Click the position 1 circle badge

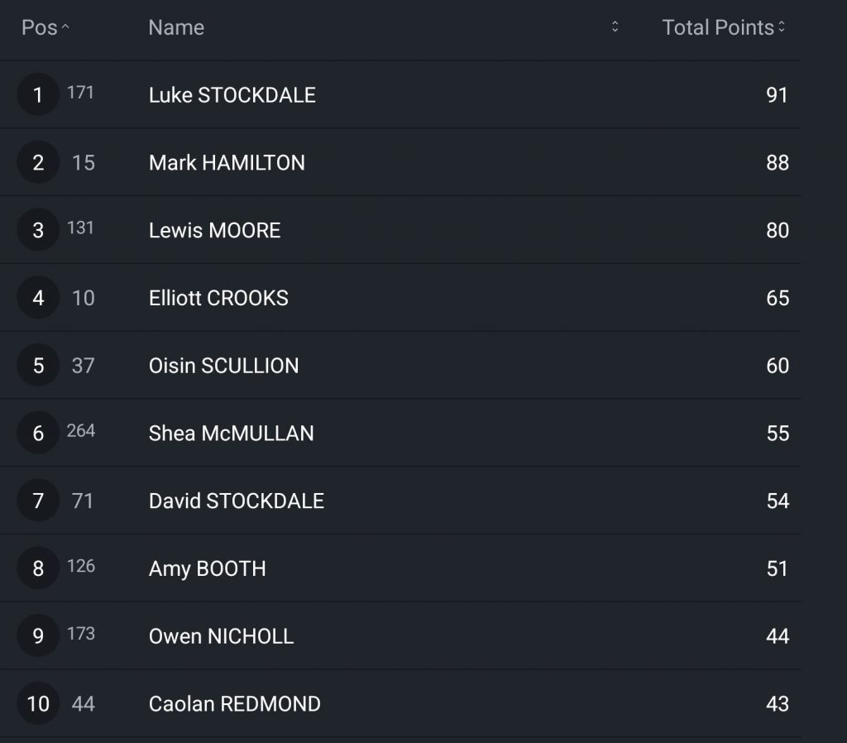coord(38,95)
